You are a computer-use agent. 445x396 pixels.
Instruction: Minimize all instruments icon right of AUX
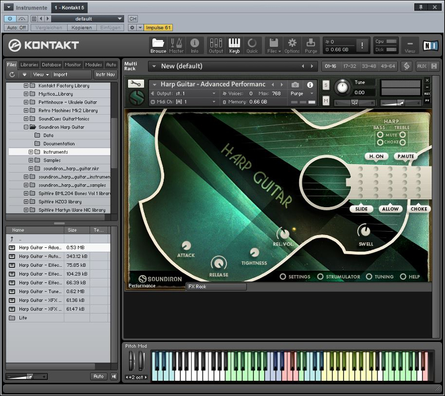(x=434, y=66)
